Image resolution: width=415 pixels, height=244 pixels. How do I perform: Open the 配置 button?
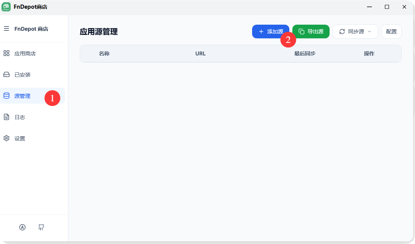click(391, 31)
